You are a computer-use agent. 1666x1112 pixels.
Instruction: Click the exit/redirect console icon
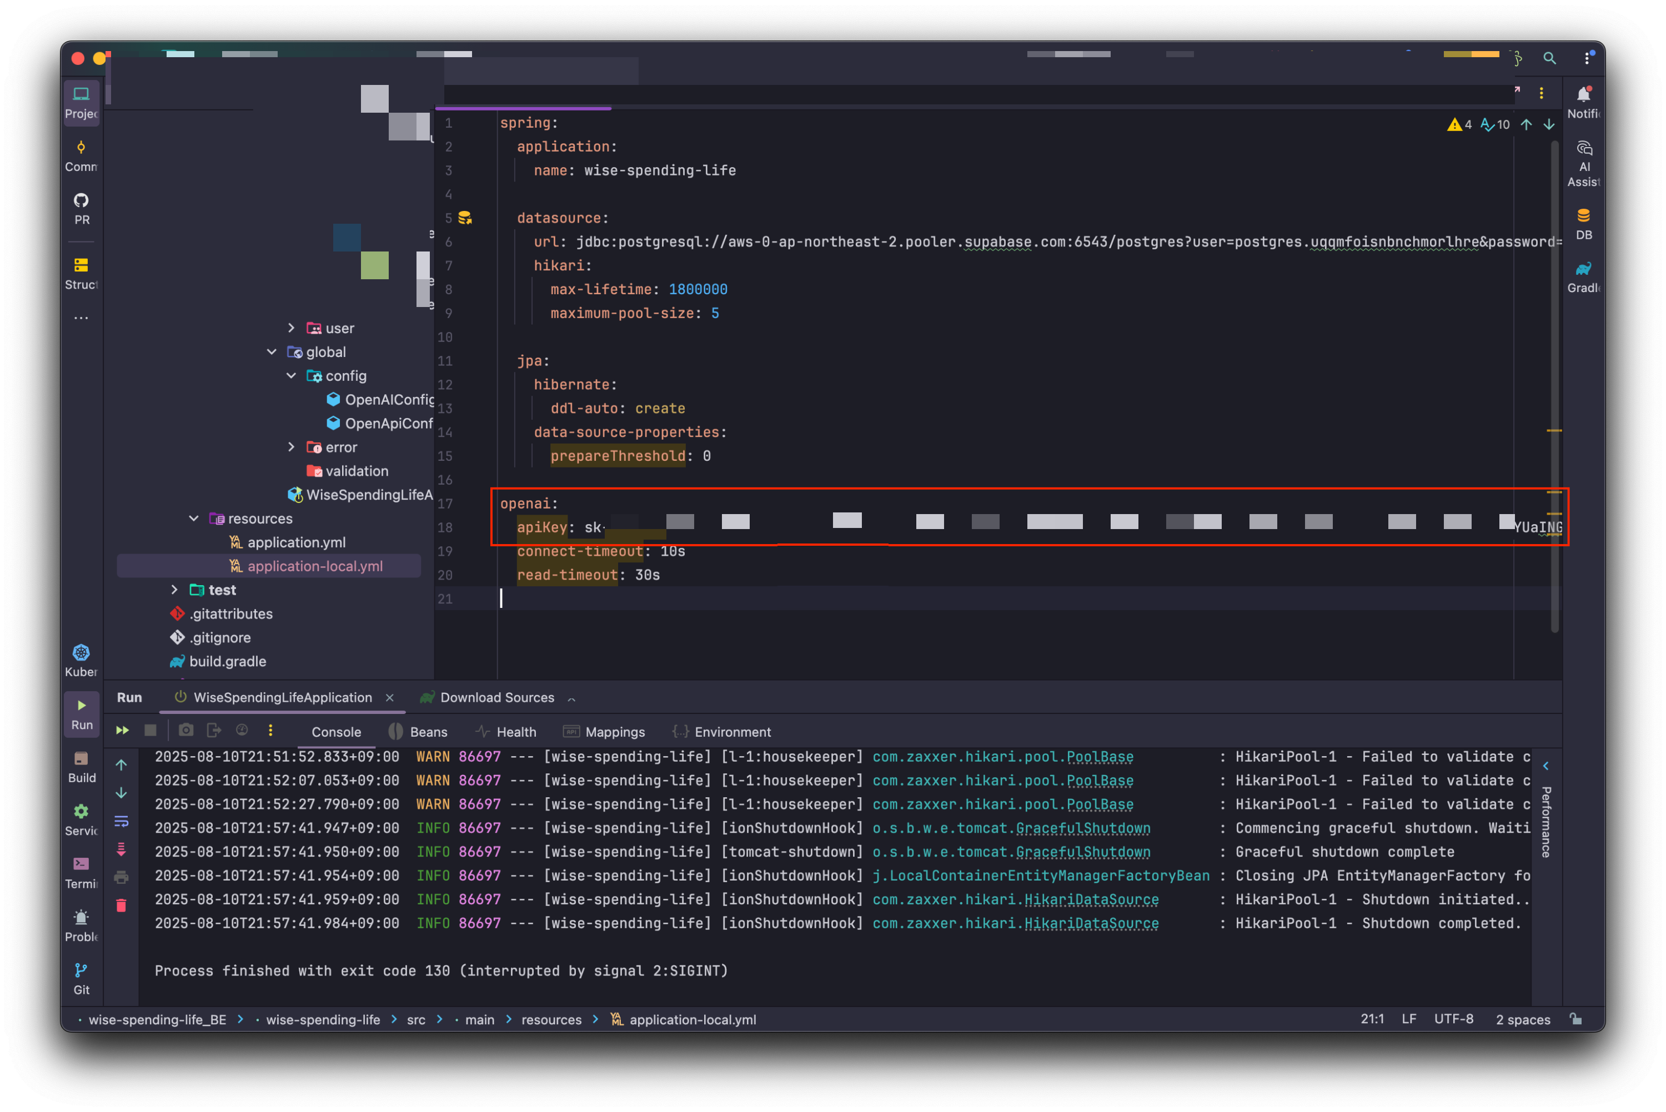pos(213,731)
